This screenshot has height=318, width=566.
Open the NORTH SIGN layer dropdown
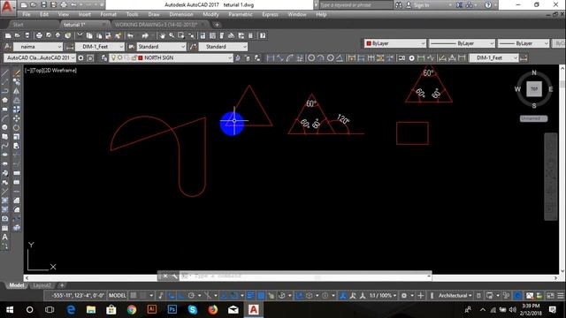pyautogui.click(x=171, y=57)
